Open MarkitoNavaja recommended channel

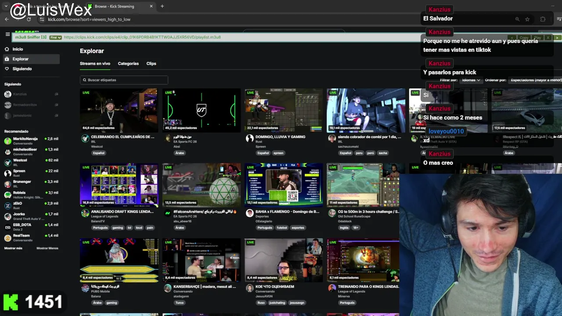[31, 140]
